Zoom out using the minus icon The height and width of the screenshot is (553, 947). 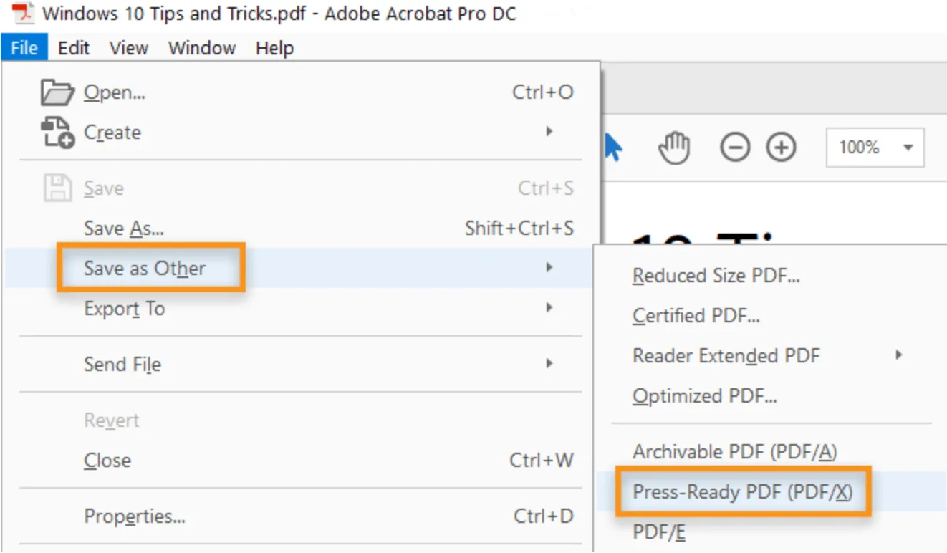(735, 148)
